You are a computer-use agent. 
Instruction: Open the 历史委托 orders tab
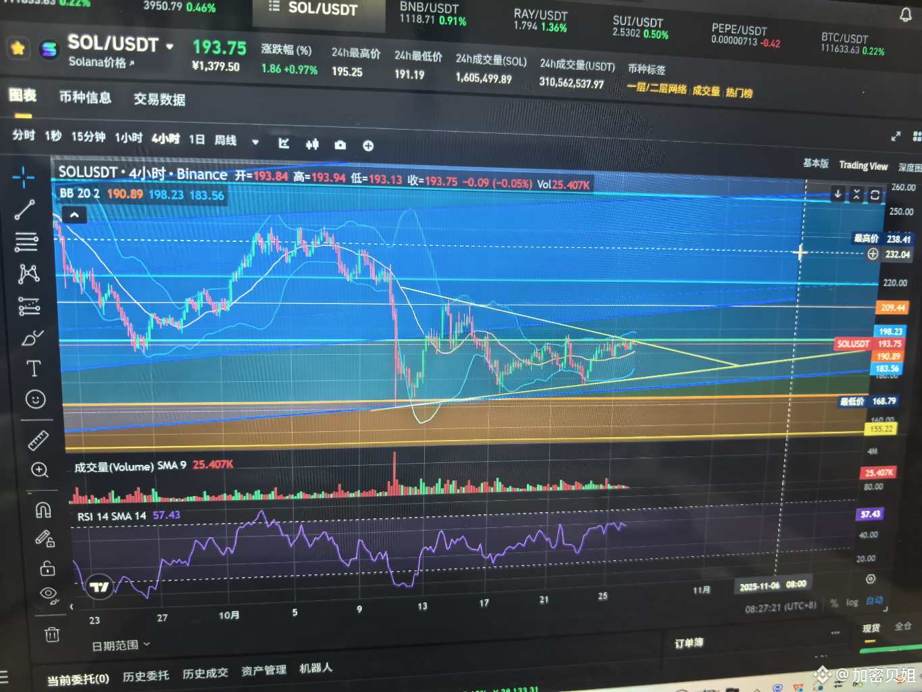pos(146,676)
